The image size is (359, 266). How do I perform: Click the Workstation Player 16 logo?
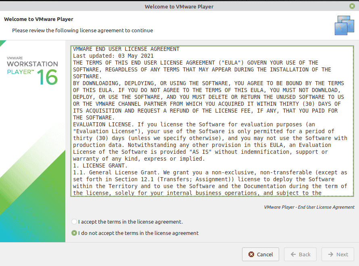[x=32, y=71]
